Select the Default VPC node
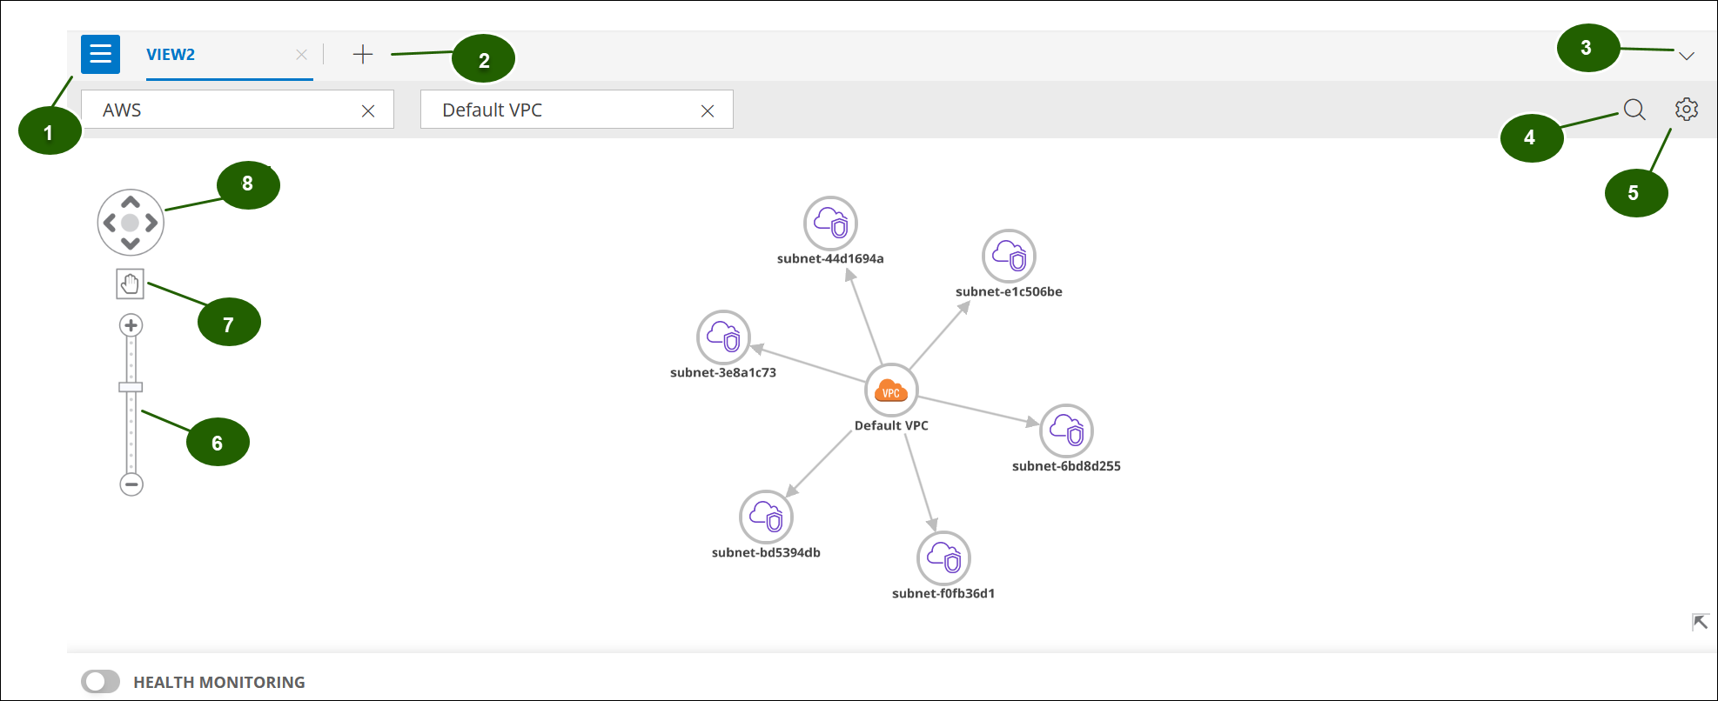The image size is (1718, 701). (891, 391)
